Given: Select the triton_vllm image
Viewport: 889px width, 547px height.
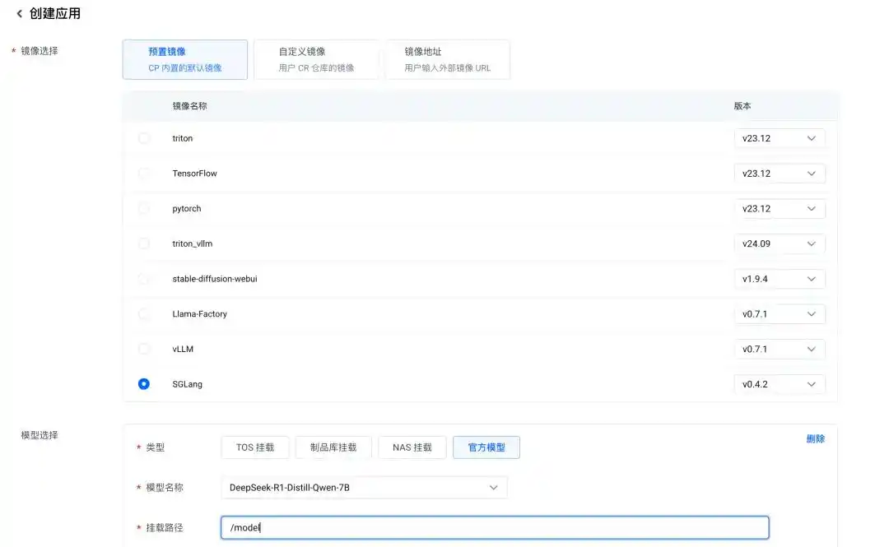Looking at the screenshot, I should pyautogui.click(x=145, y=243).
